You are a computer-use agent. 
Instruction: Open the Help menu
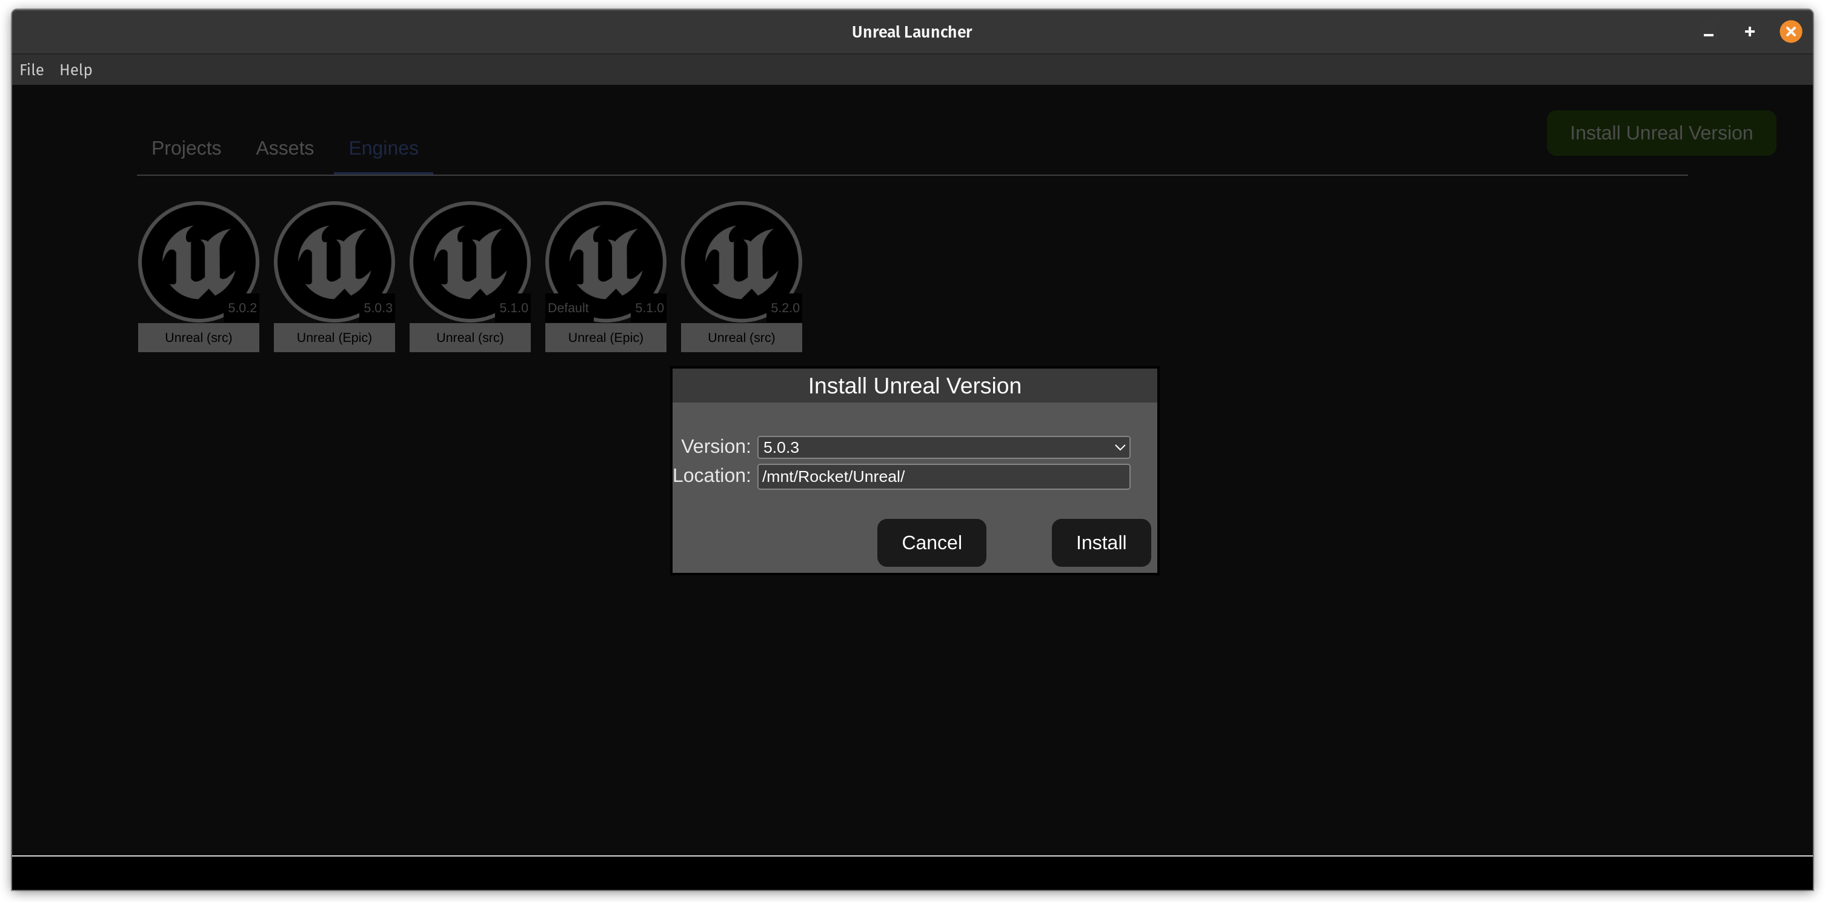point(76,70)
